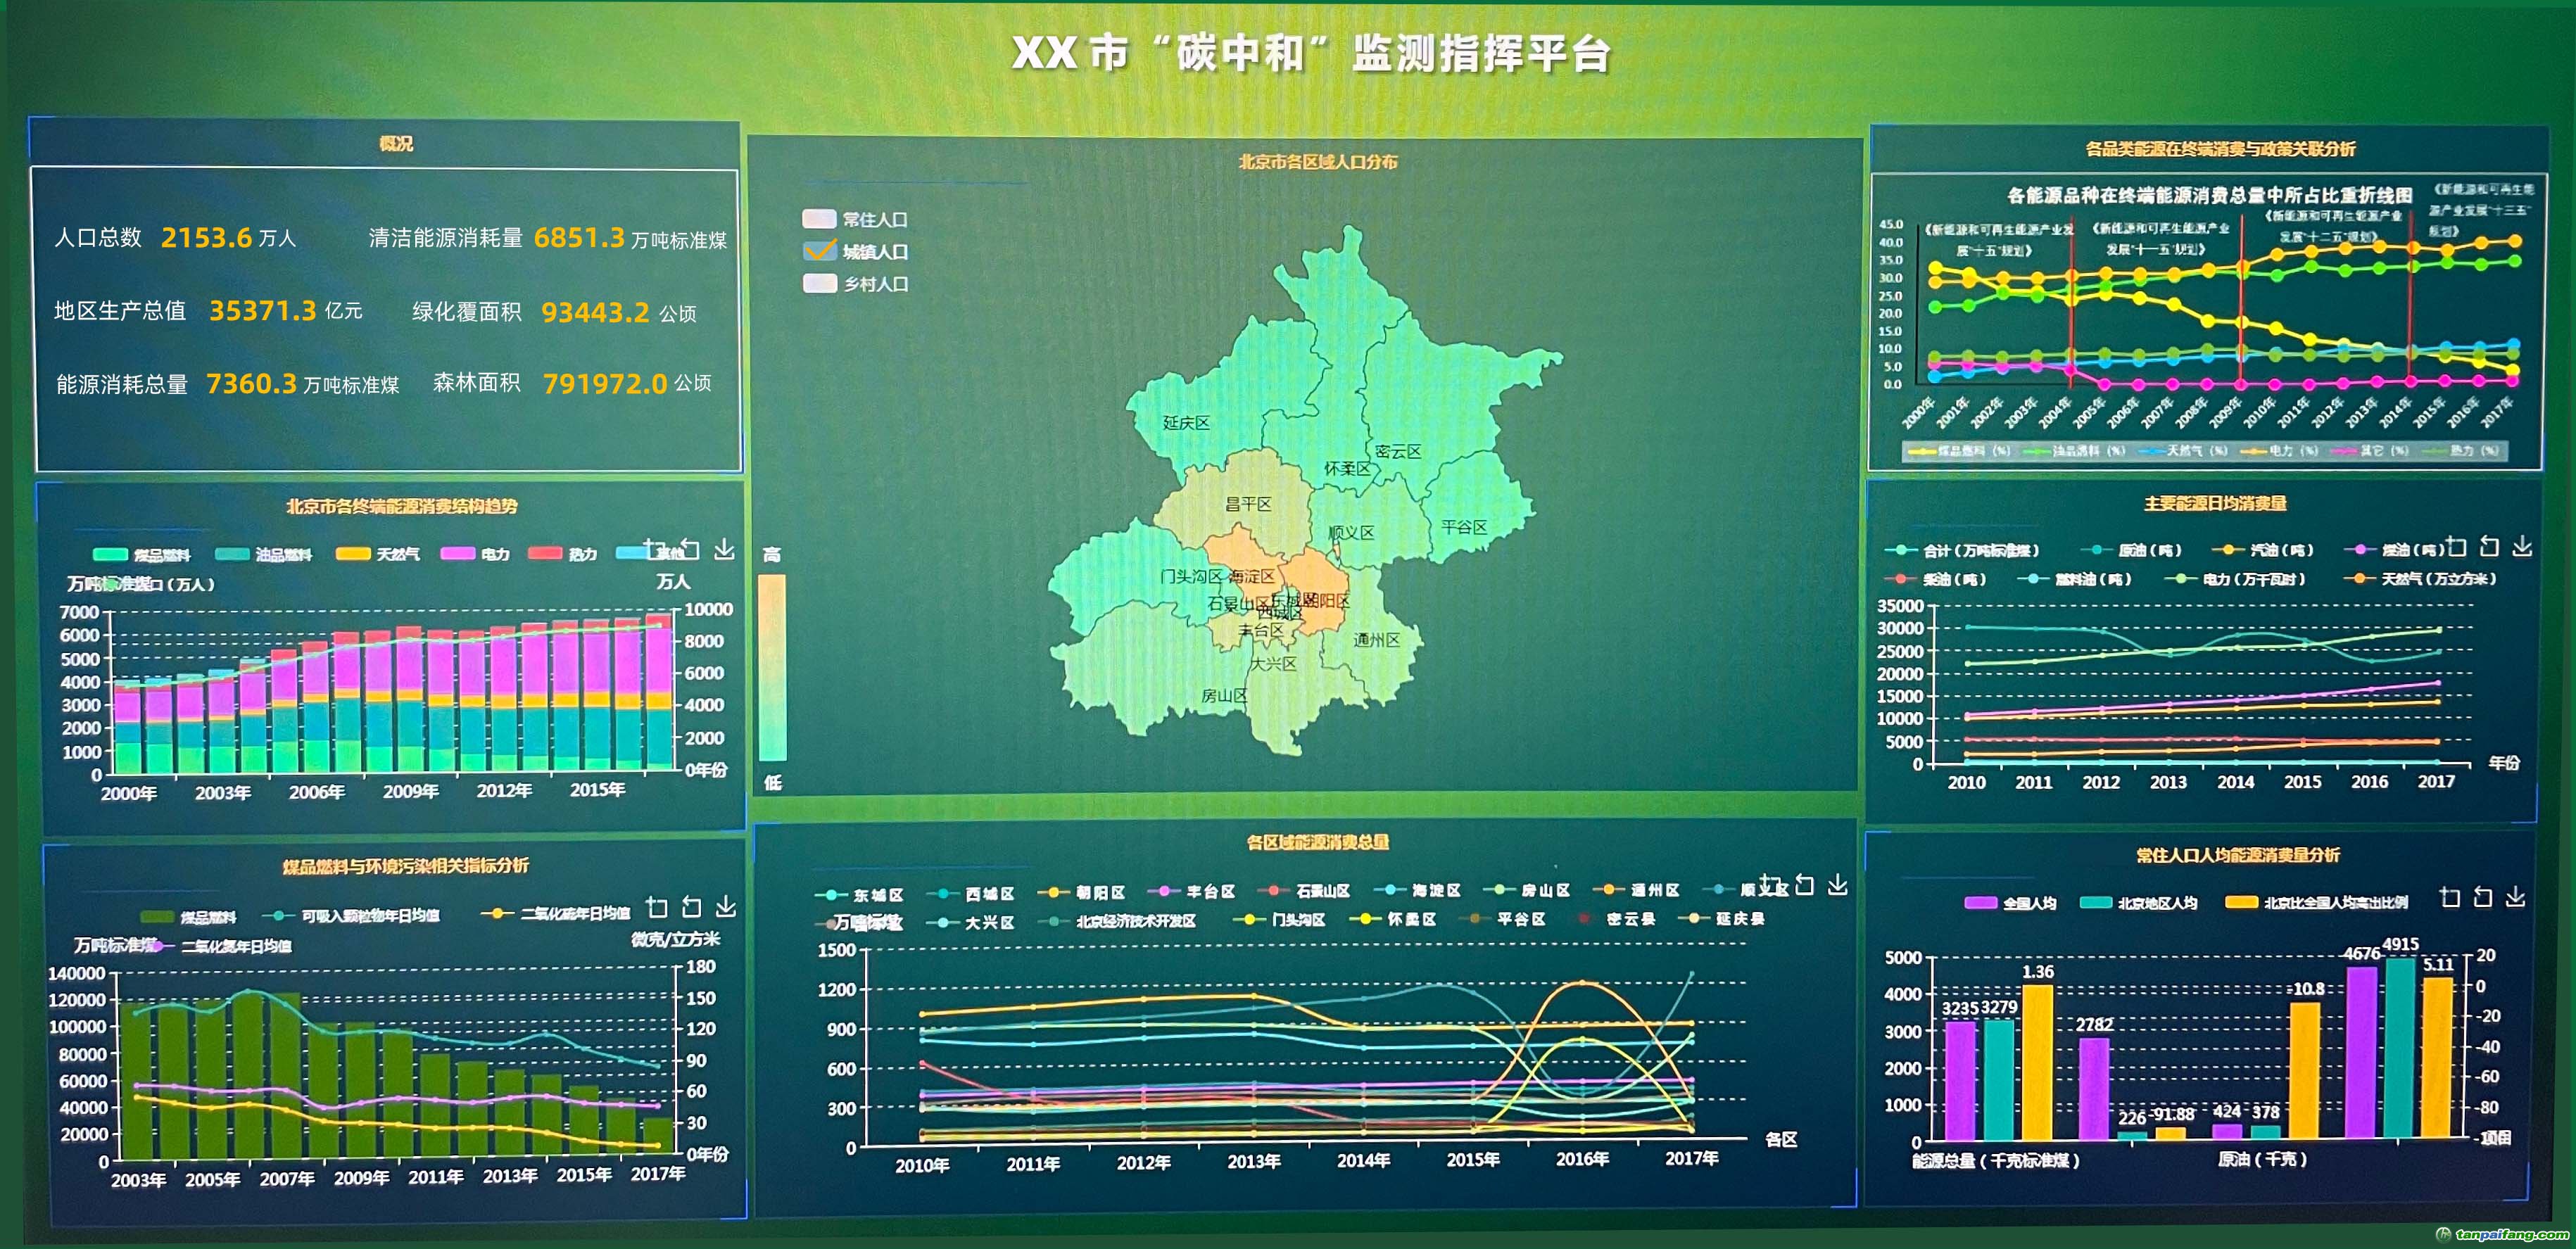
Task: Click download icon in per-capita energy chart
Action: point(2515,897)
